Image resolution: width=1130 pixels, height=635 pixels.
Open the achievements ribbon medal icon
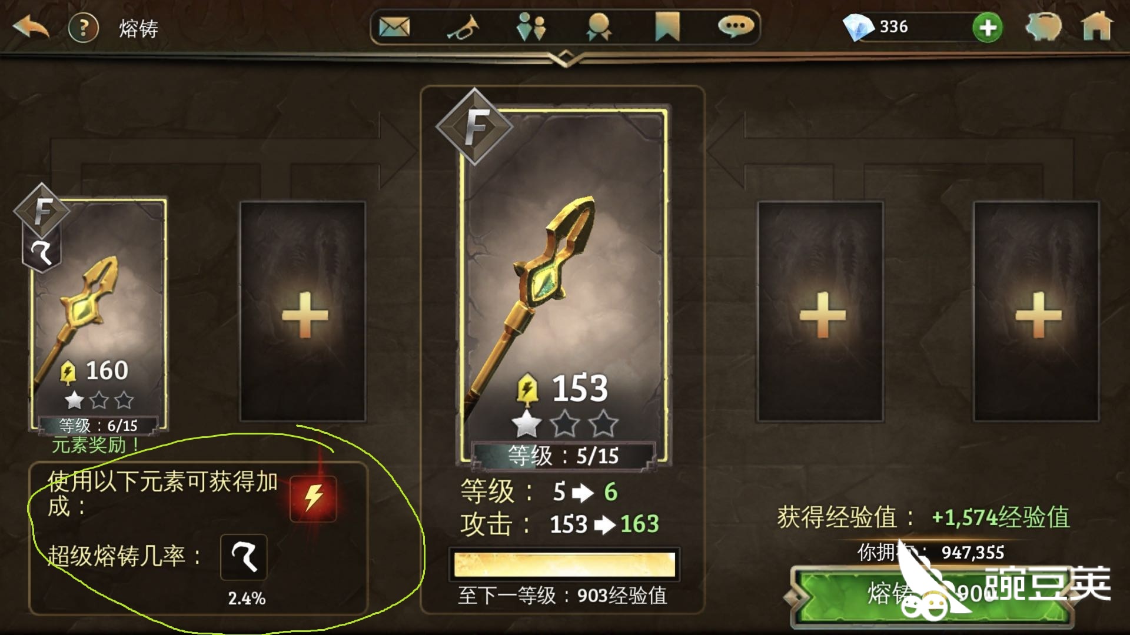[x=599, y=27]
